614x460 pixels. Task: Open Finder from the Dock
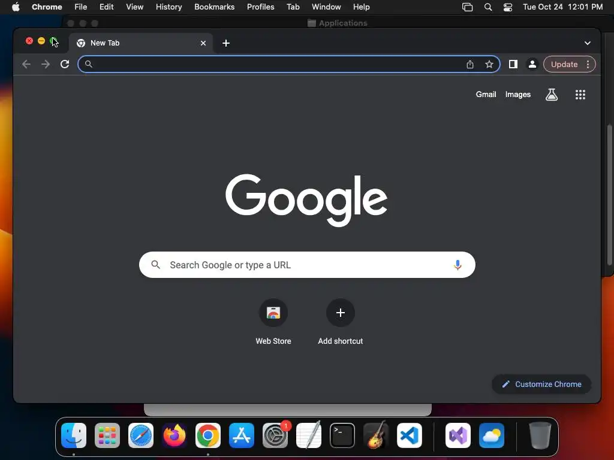74,435
